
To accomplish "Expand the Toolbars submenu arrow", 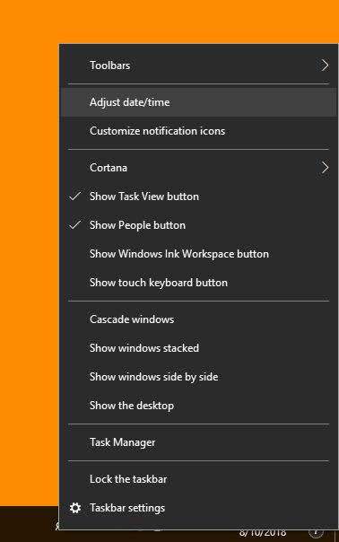I will tap(325, 65).
